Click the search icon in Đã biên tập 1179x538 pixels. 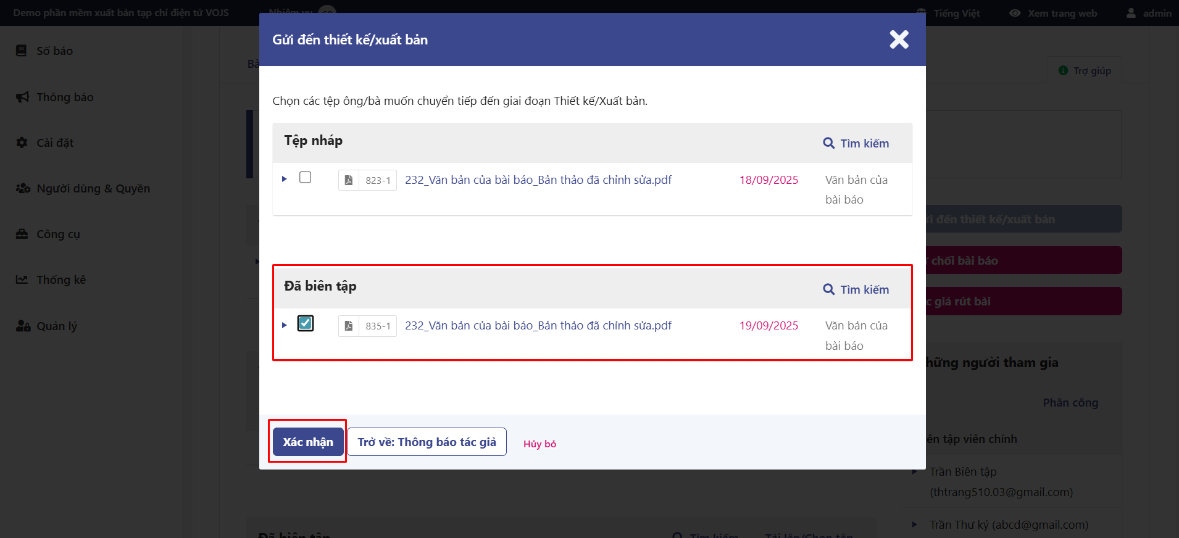(x=828, y=289)
